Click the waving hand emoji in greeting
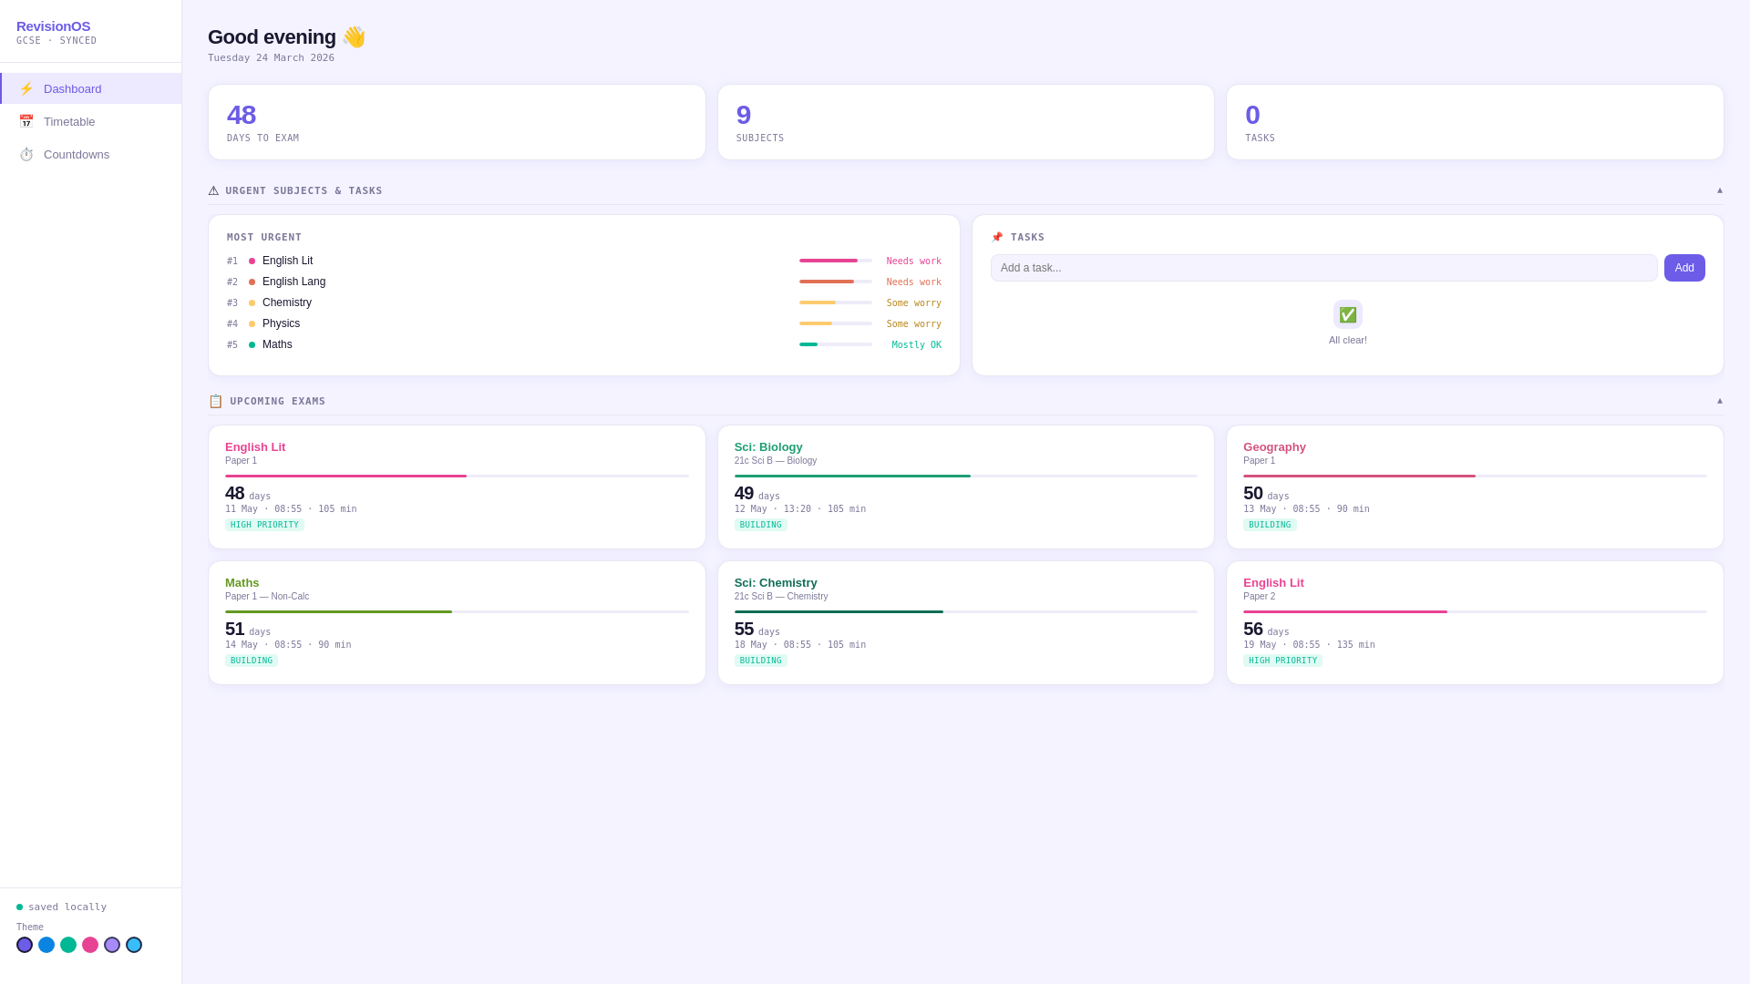The image size is (1750, 984). (354, 37)
